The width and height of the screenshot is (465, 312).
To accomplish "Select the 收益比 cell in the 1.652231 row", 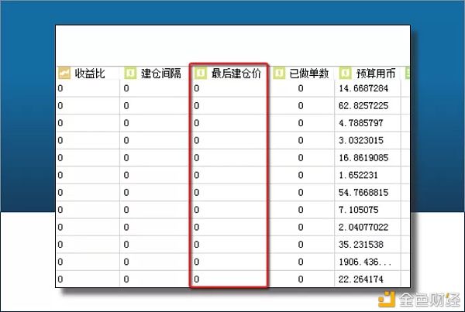I will point(88,175).
